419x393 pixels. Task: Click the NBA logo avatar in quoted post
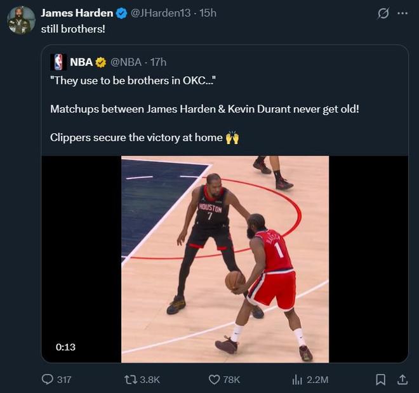59,62
